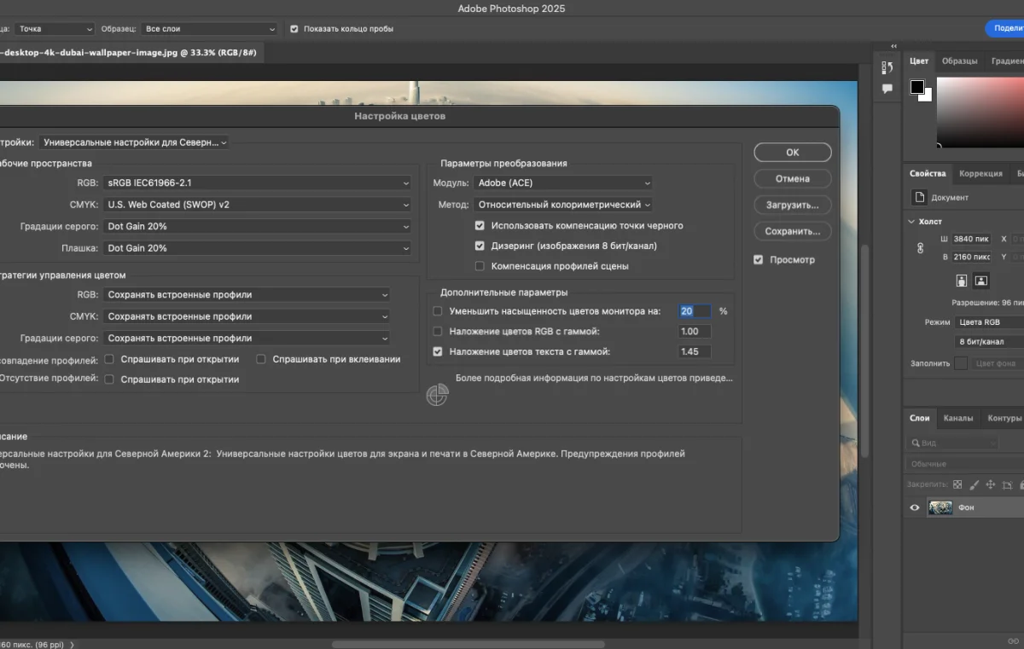Click the lock image pixels brush icon
This screenshot has width=1024, height=649.
(x=974, y=484)
